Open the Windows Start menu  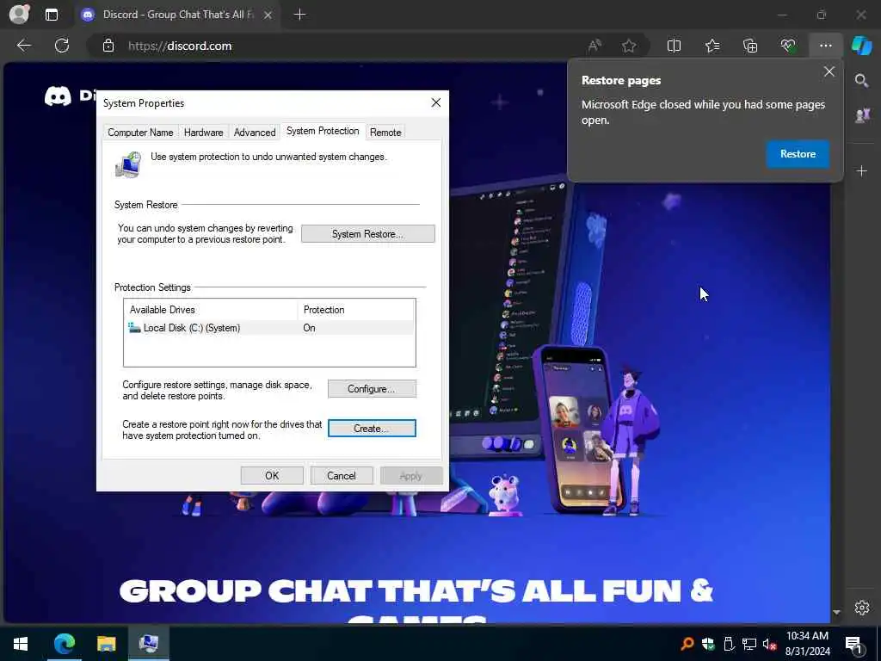pyautogui.click(x=21, y=644)
